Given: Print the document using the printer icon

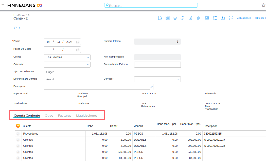Looking at the screenshot, I should pyautogui.click(x=175, y=18).
